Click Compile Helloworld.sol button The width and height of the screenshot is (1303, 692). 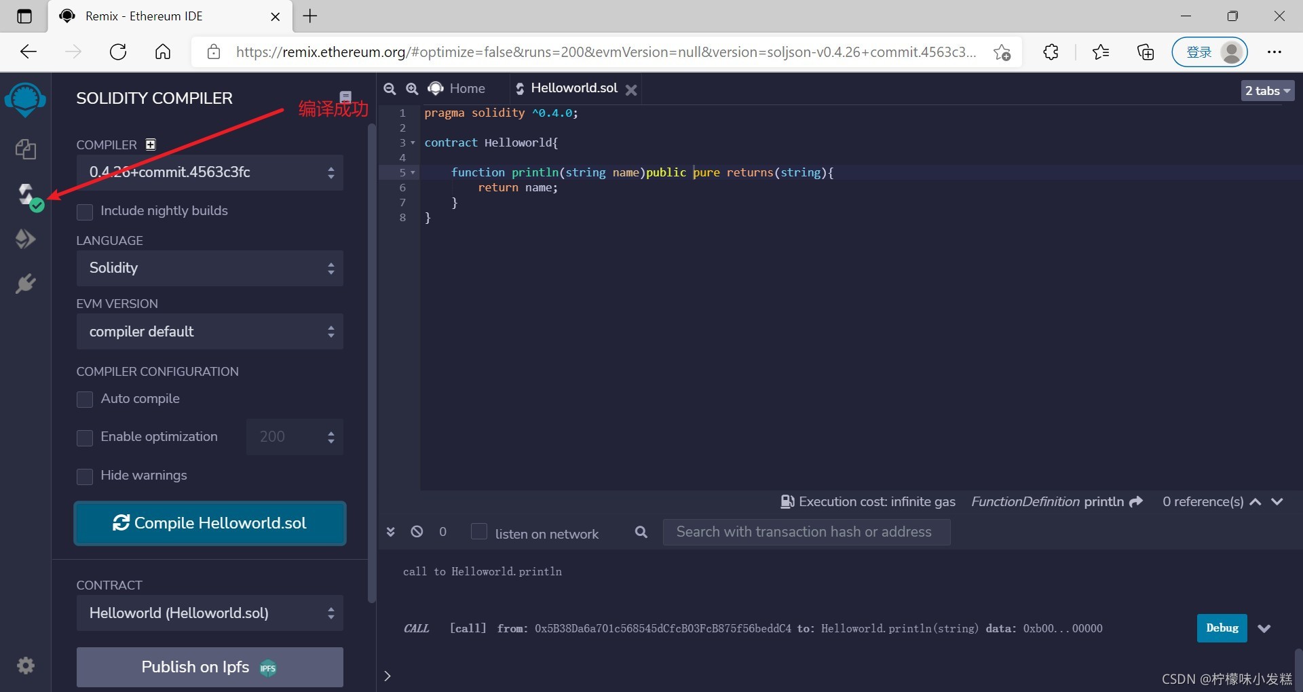tap(210, 523)
